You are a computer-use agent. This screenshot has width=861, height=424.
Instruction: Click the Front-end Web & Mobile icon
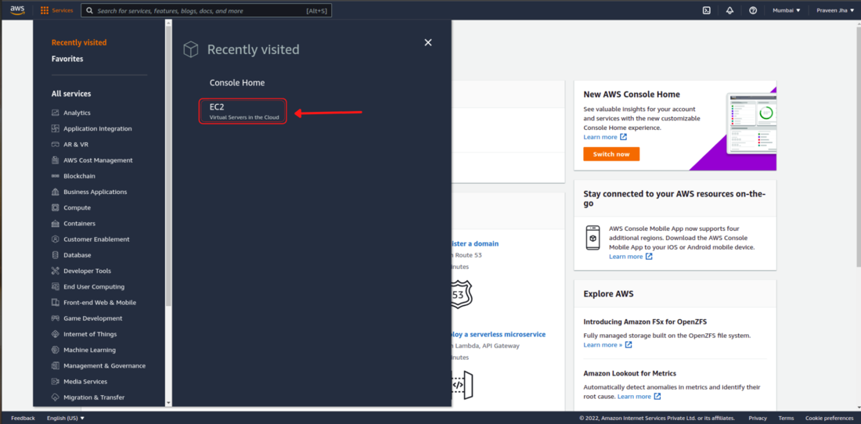(x=55, y=303)
